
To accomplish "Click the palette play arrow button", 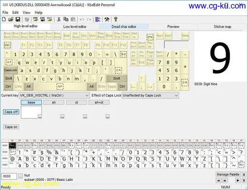I will pyautogui.click(x=238, y=180).
